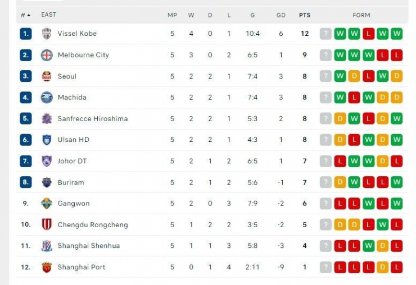Click Vissel Kobe's red loss form badge

click(x=368, y=34)
